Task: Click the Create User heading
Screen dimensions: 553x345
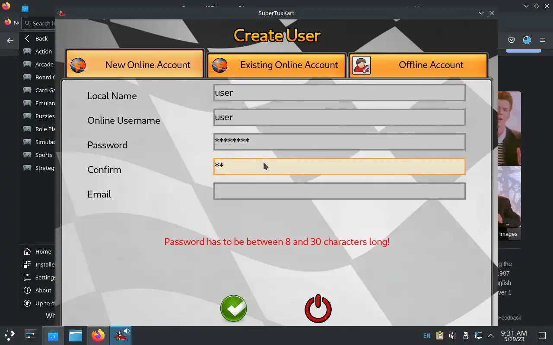Action: point(277,35)
